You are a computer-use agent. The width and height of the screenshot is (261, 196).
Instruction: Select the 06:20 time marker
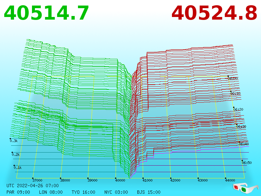tap(238, 109)
